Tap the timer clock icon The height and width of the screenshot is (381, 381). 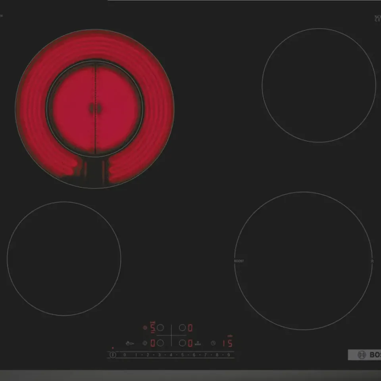tap(213, 343)
